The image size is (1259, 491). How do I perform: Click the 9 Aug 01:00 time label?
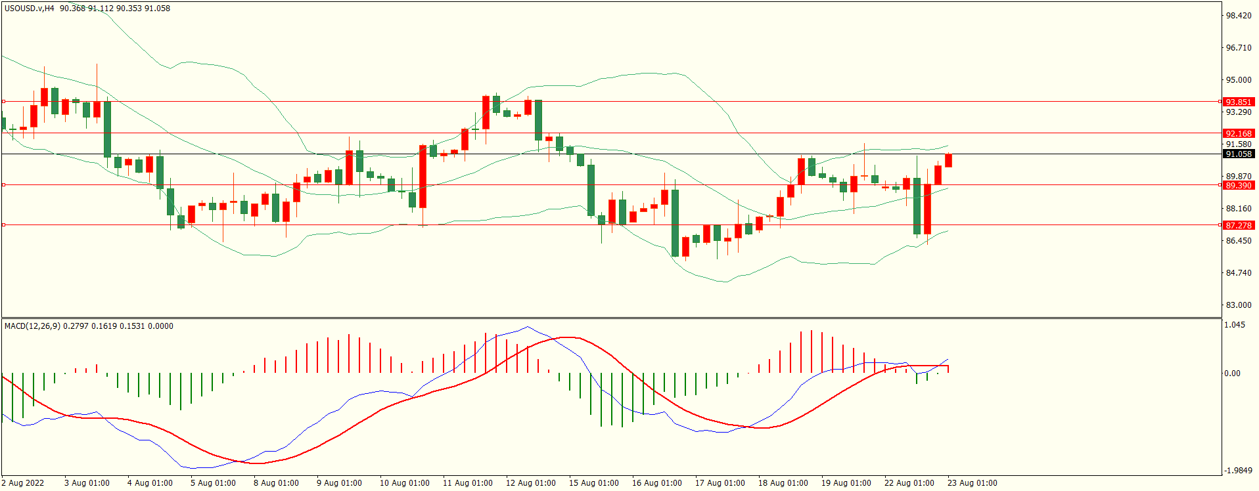point(339,483)
